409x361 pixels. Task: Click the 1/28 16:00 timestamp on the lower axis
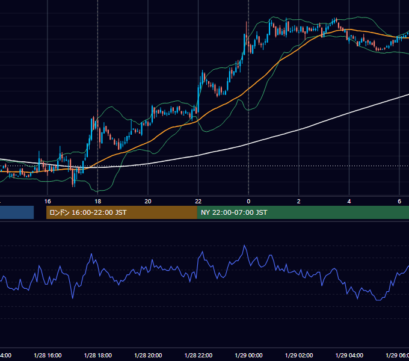pyautogui.click(x=48, y=355)
